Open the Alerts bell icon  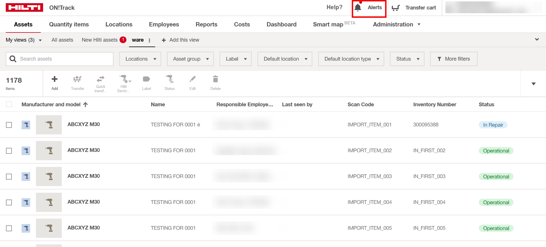358,8
